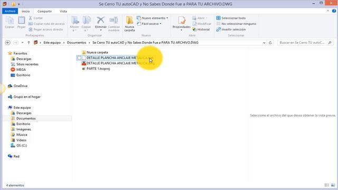
Task: Click Pegar acceso directo
Action: (x=46, y=30)
